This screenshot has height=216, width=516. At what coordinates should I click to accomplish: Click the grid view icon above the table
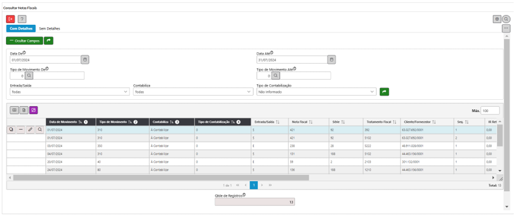tap(14, 110)
